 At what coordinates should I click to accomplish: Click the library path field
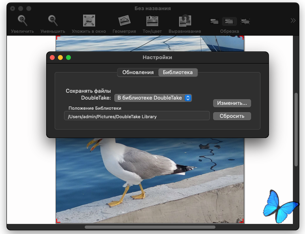(136, 116)
